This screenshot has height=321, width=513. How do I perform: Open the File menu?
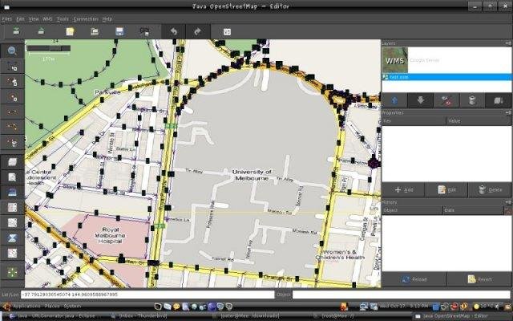pos(7,19)
